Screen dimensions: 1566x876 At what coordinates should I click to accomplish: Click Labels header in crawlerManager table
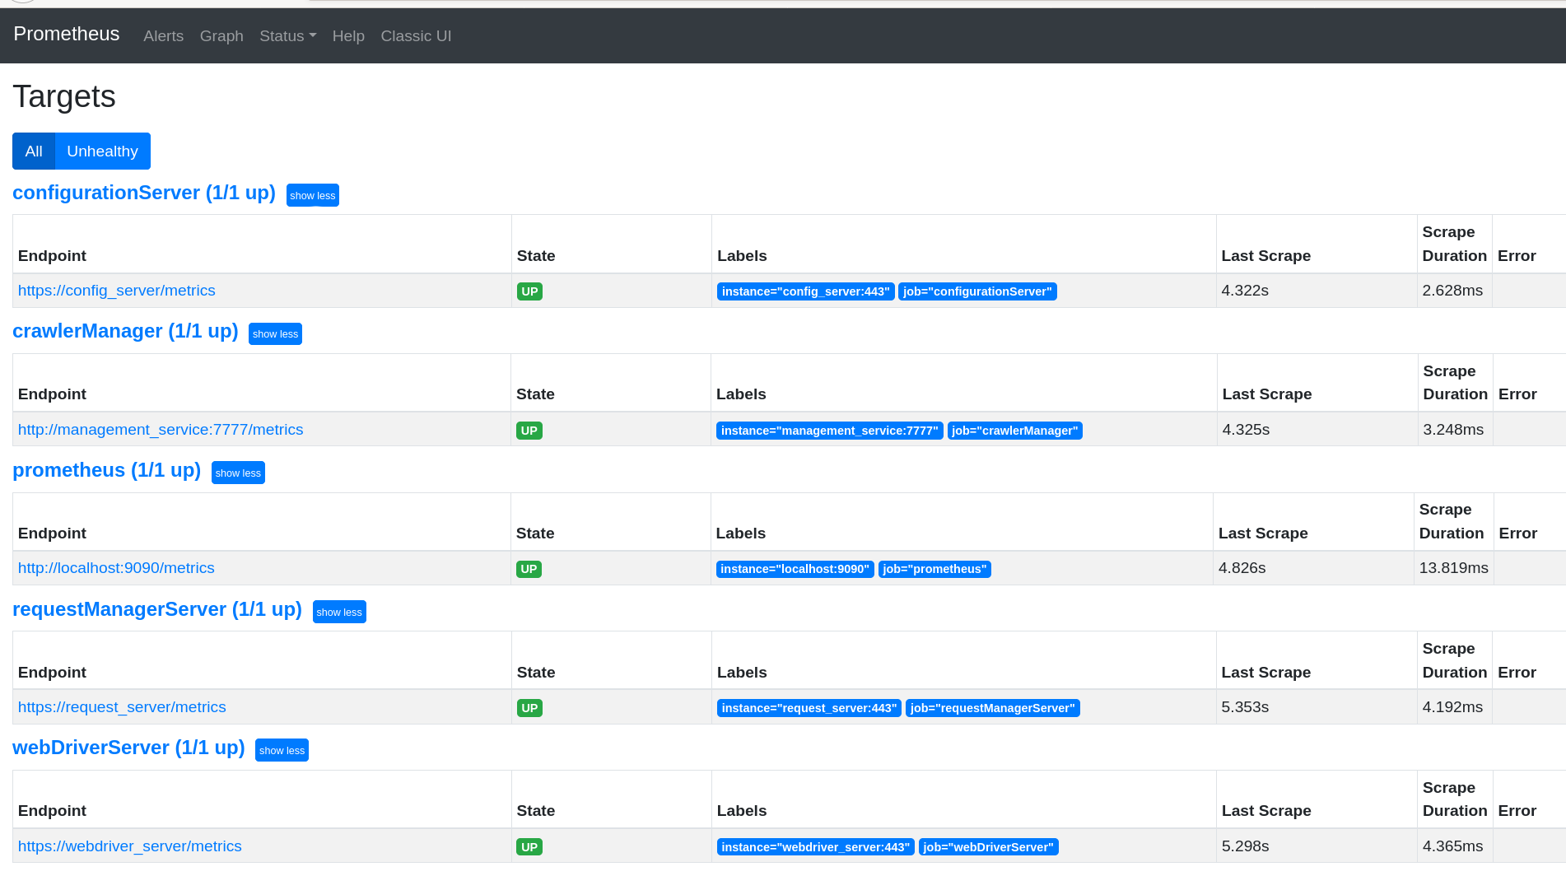[741, 394]
